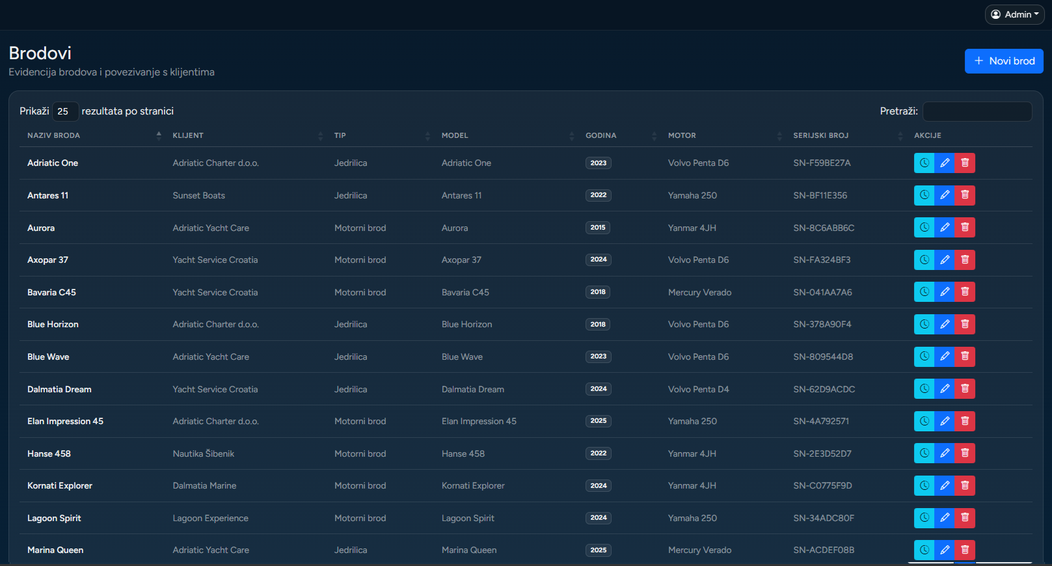View history of Bavaria C45
The image size is (1052, 566).
[924, 292]
